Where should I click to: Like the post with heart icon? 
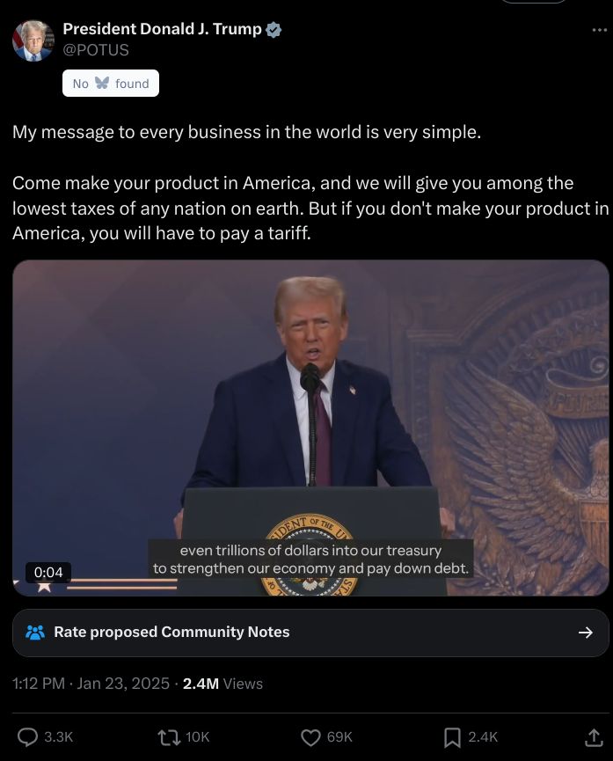pos(310,737)
